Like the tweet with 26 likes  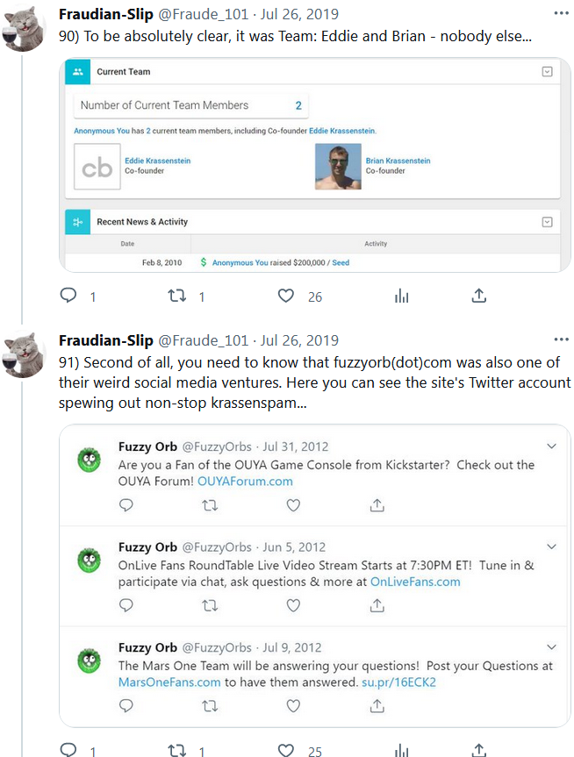pyautogui.click(x=285, y=296)
